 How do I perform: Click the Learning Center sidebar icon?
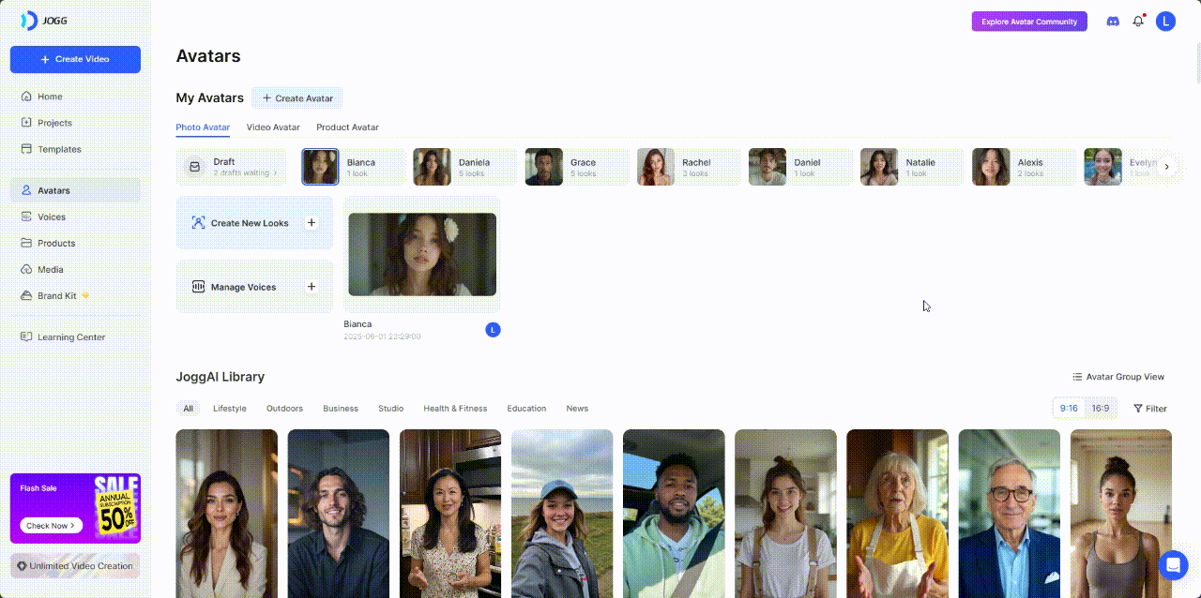pos(26,336)
